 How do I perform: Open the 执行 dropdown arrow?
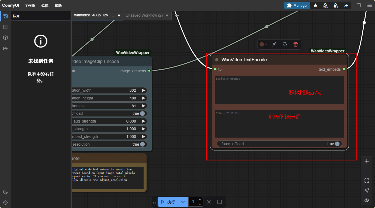[183, 202]
